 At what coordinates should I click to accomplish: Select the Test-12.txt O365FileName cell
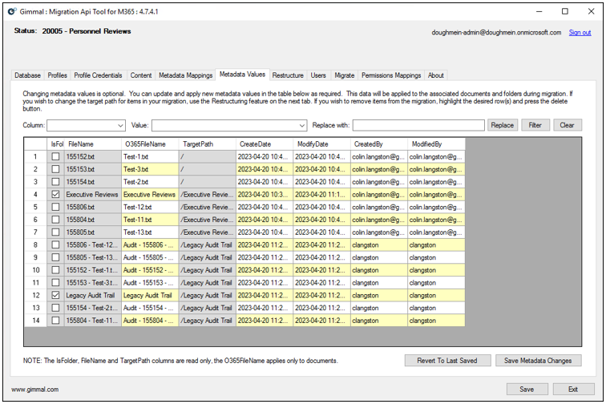pyautogui.click(x=150, y=207)
